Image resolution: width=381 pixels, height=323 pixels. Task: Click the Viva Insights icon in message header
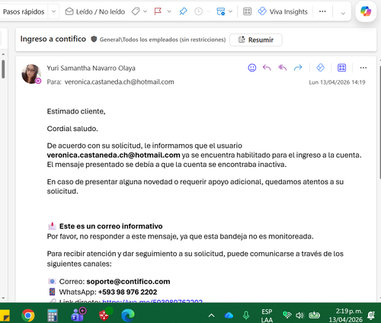point(320,68)
